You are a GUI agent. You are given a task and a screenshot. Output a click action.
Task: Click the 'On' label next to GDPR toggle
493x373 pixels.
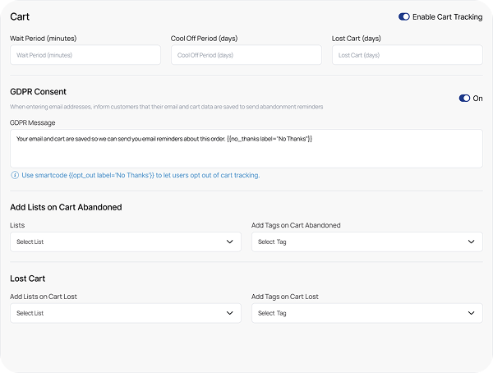(x=478, y=99)
